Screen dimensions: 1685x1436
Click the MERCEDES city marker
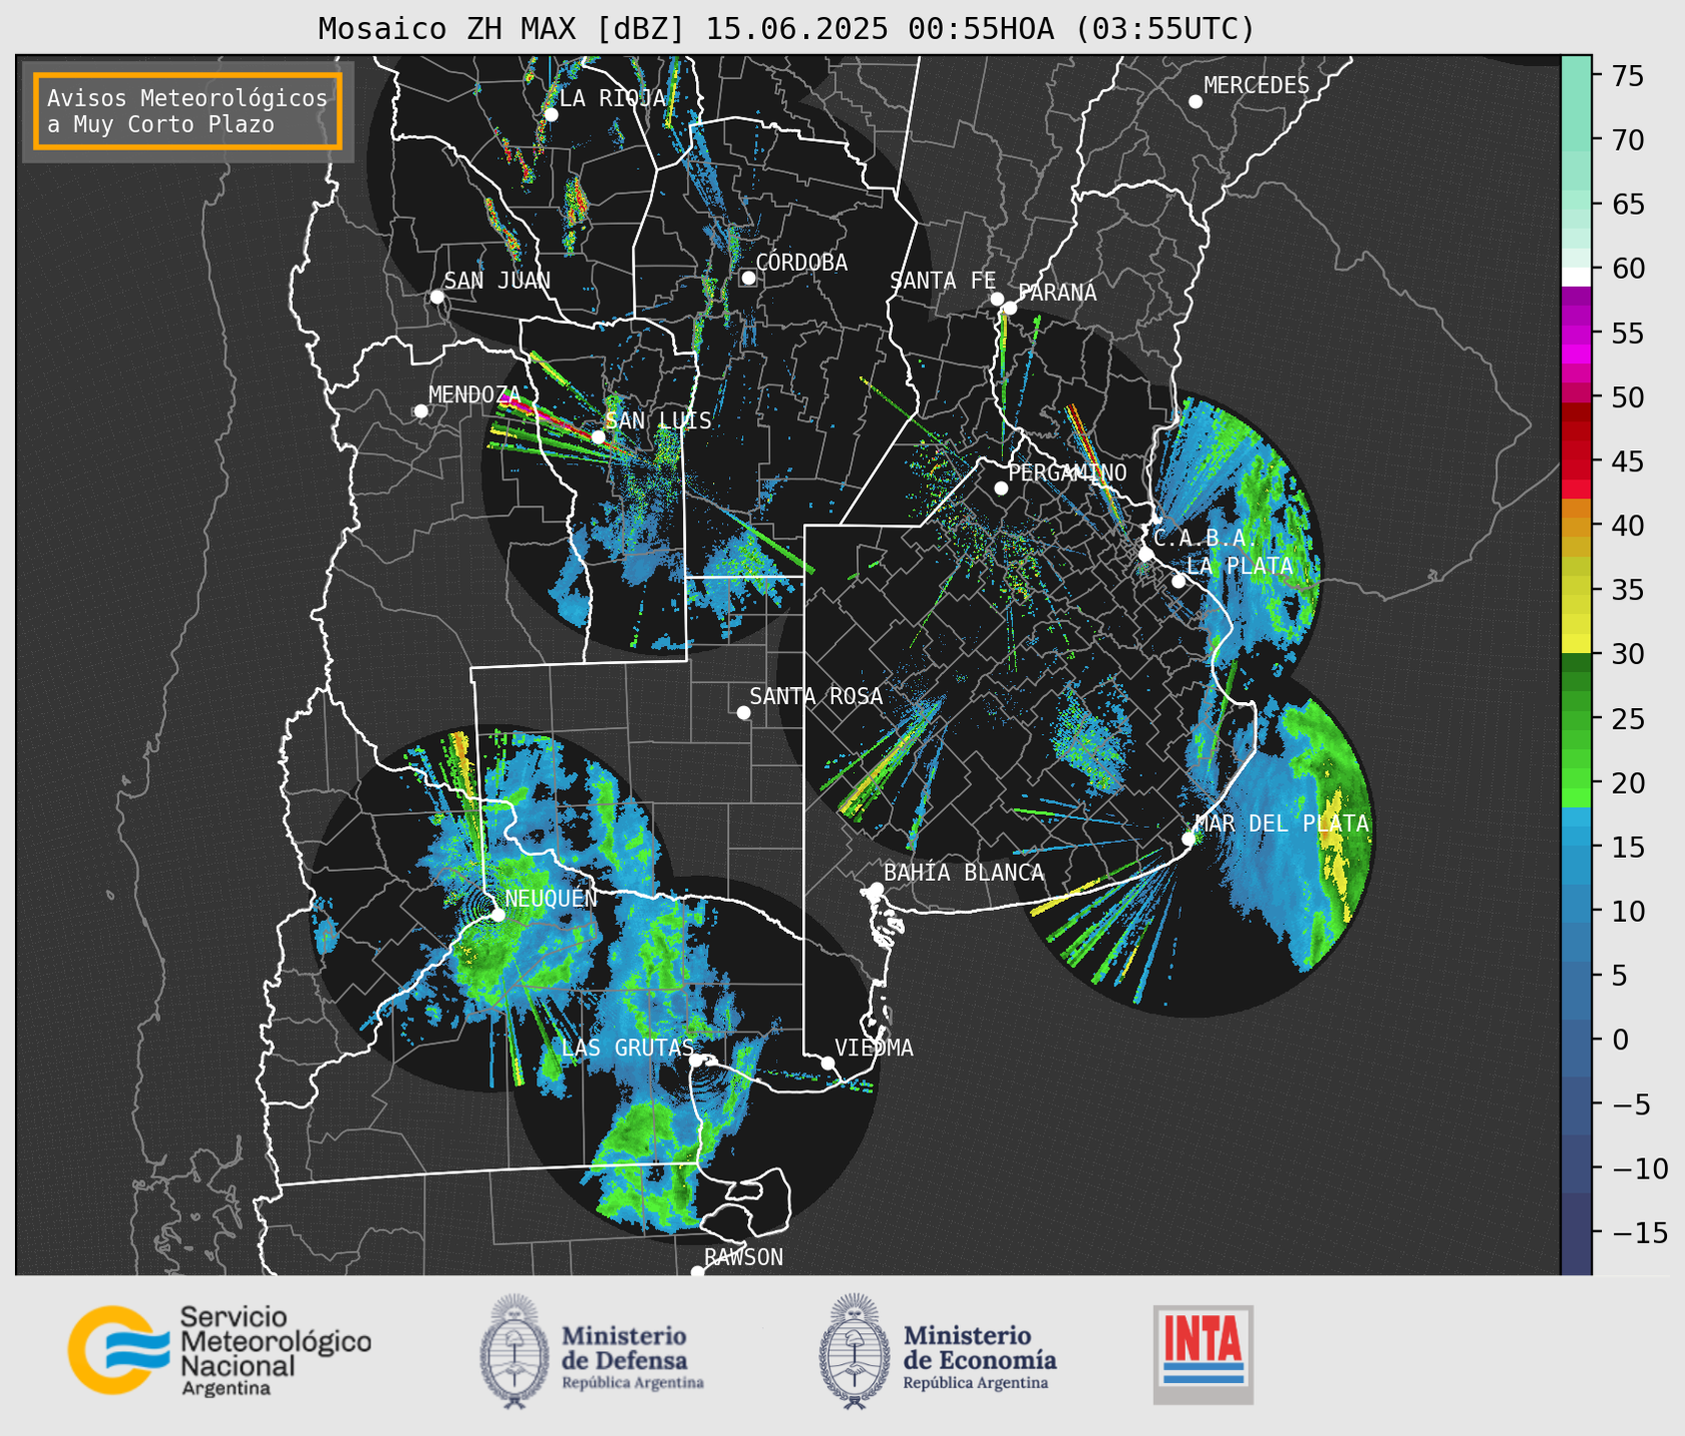pyautogui.click(x=1195, y=102)
